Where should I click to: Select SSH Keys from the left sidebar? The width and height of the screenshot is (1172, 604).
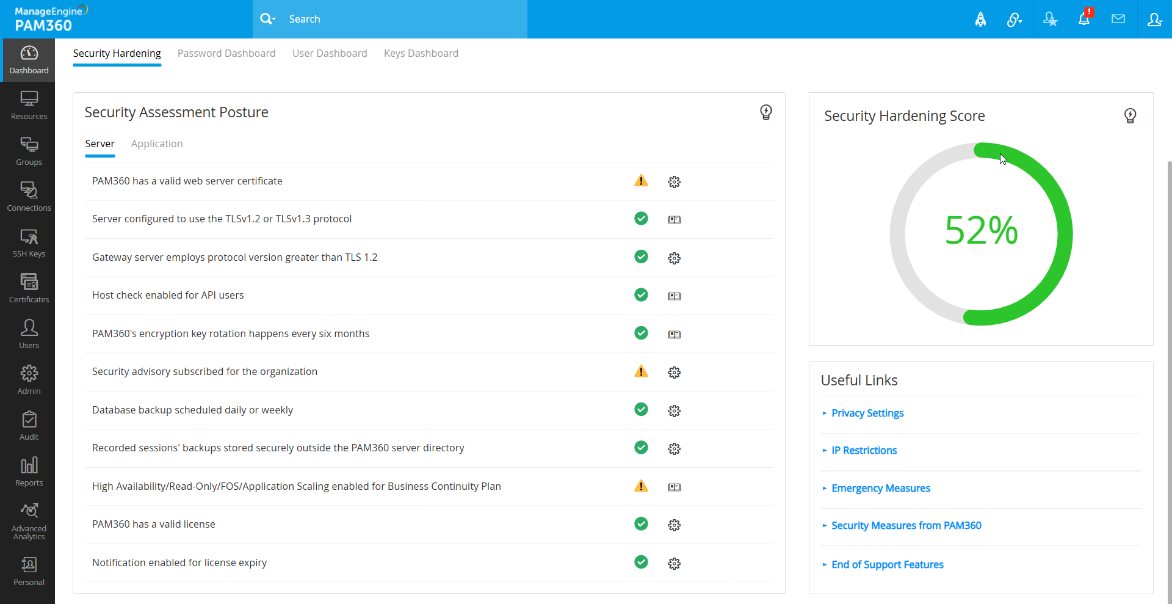coord(29,242)
